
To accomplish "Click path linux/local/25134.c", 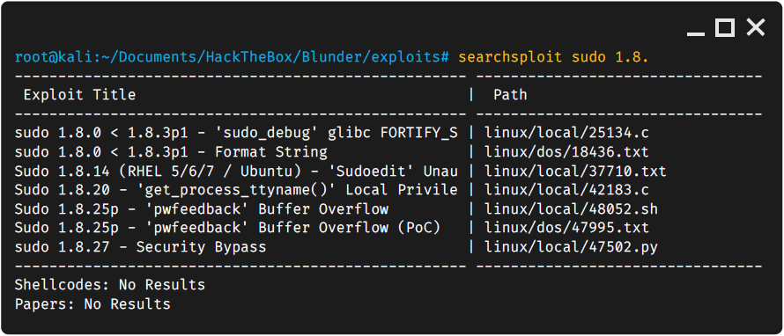I will [x=567, y=134].
